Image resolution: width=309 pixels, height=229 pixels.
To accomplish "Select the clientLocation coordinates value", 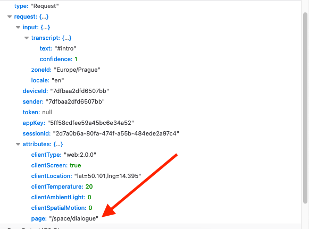I will click(x=107, y=176).
